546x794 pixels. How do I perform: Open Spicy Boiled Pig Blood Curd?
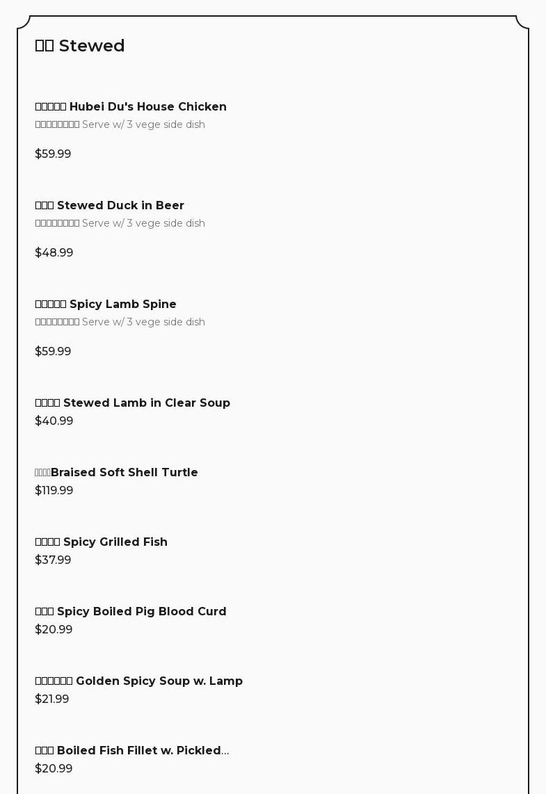131,611
